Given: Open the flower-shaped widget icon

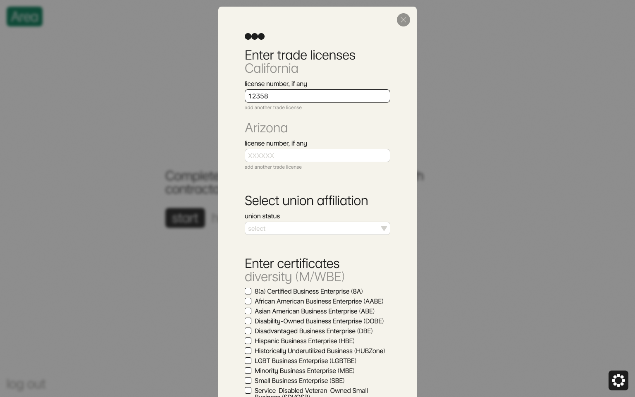Looking at the screenshot, I should 618,380.
